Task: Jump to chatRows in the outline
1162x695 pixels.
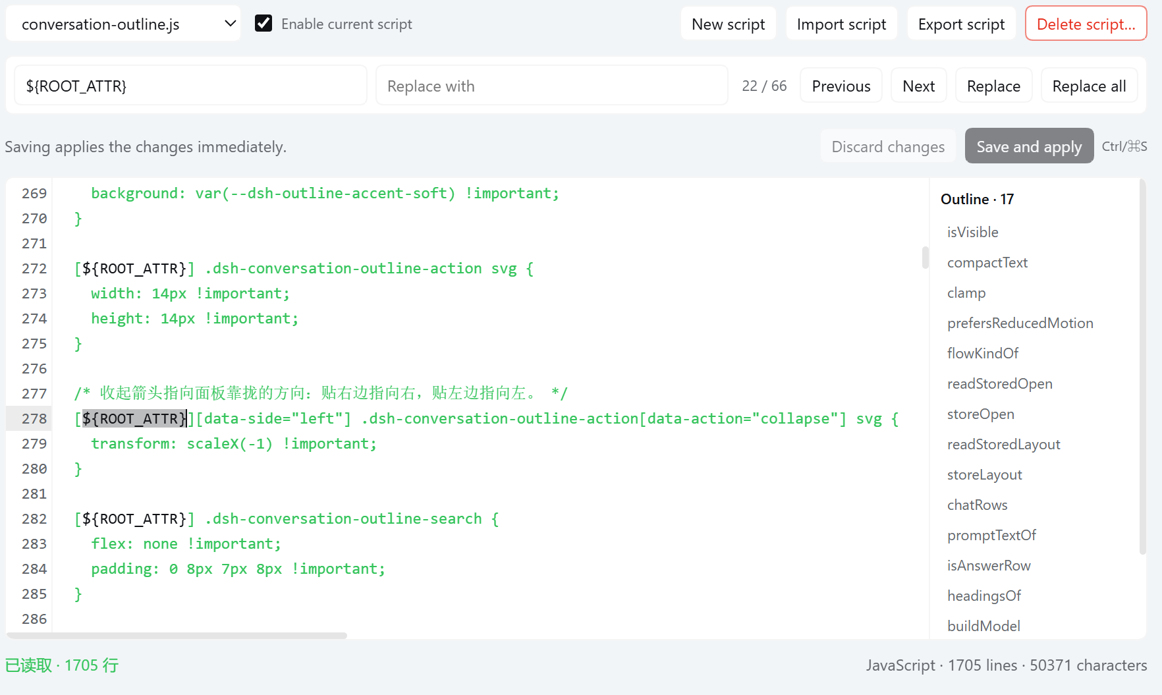Action: pos(977,505)
